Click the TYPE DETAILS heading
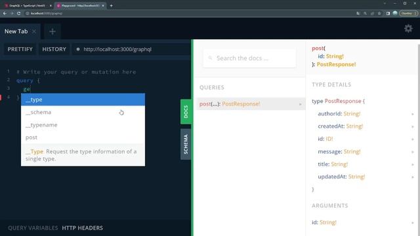 [x=331, y=85]
